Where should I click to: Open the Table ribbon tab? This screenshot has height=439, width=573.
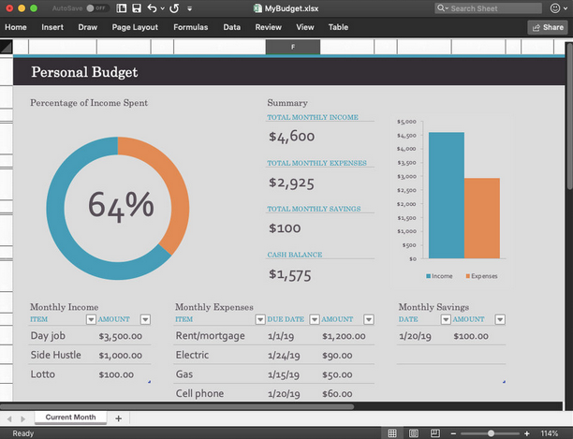point(338,27)
